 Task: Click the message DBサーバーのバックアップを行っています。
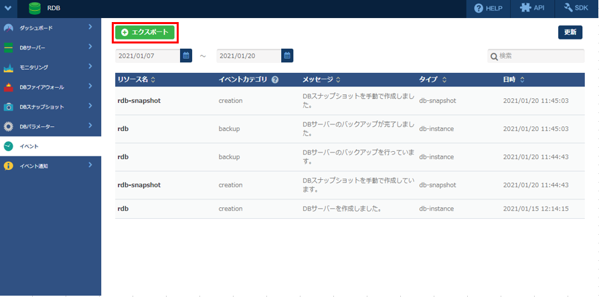pos(358,157)
